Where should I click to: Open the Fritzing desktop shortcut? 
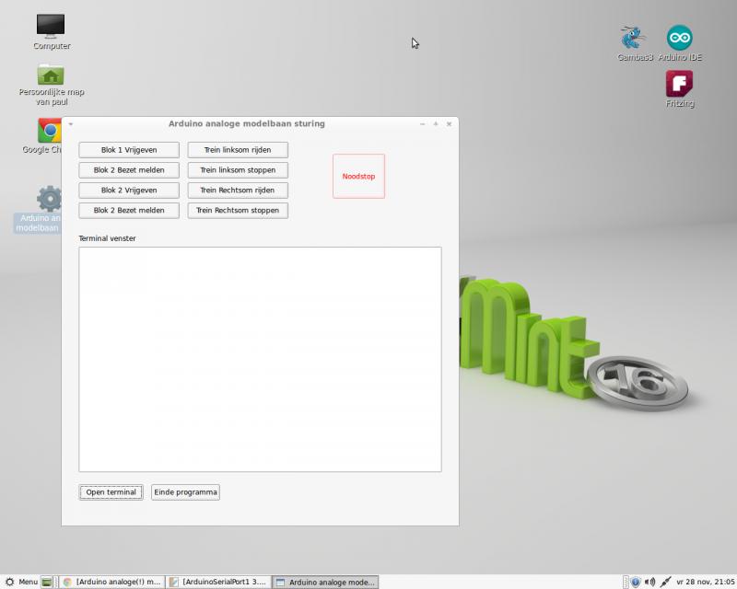[680, 88]
